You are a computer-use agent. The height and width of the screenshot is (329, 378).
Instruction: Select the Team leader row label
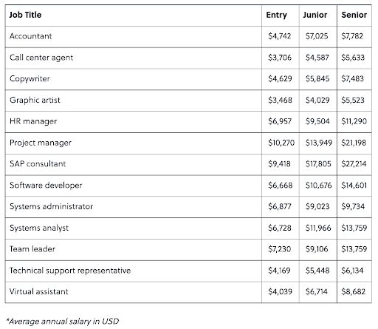point(32,249)
